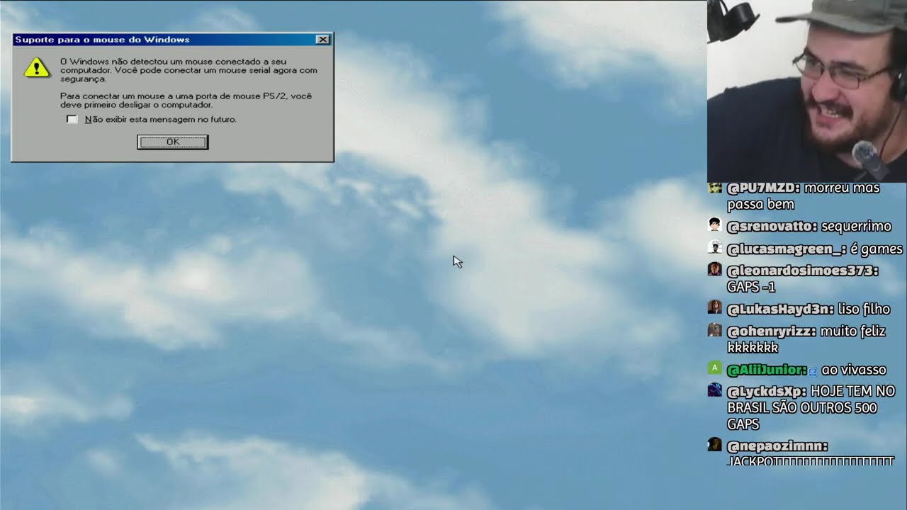Click avatar icon beside @PU7MZD
The width and height of the screenshot is (907, 510).
click(714, 188)
